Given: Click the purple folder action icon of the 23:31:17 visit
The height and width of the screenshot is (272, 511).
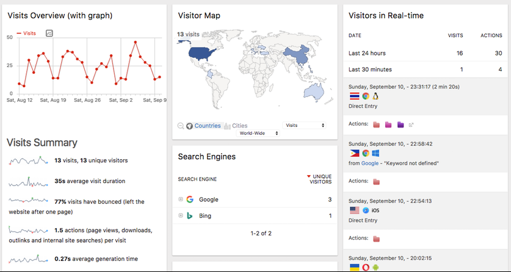Looking at the screenshot, I should [x=400, y=124].
